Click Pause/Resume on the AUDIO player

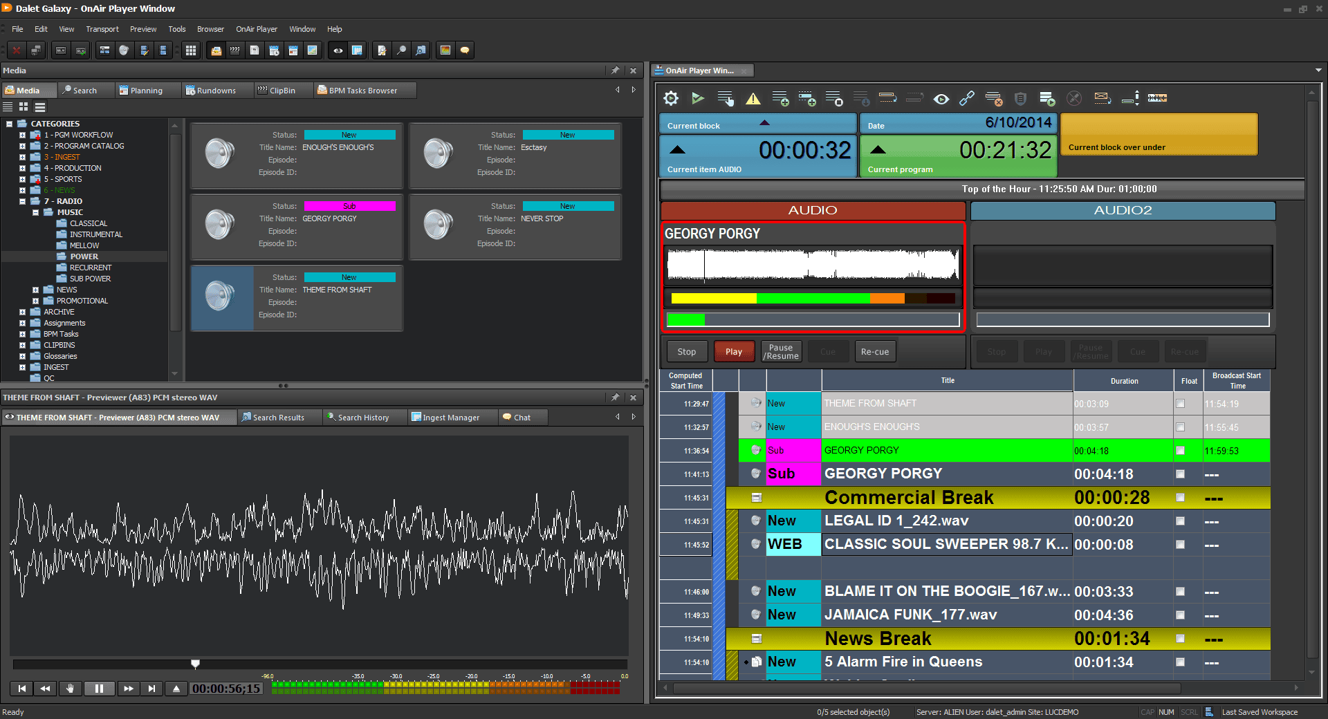[x=781, y=352]
